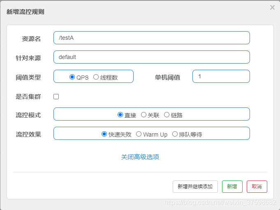The height and width of the screenshot is (210, 280).
Task: Click the 阈值类型 label
Action: (28, 78)
